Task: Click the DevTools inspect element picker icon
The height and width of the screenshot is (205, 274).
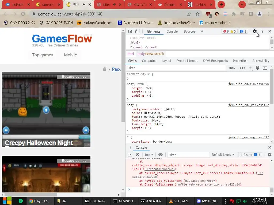Action: (130, 31)
